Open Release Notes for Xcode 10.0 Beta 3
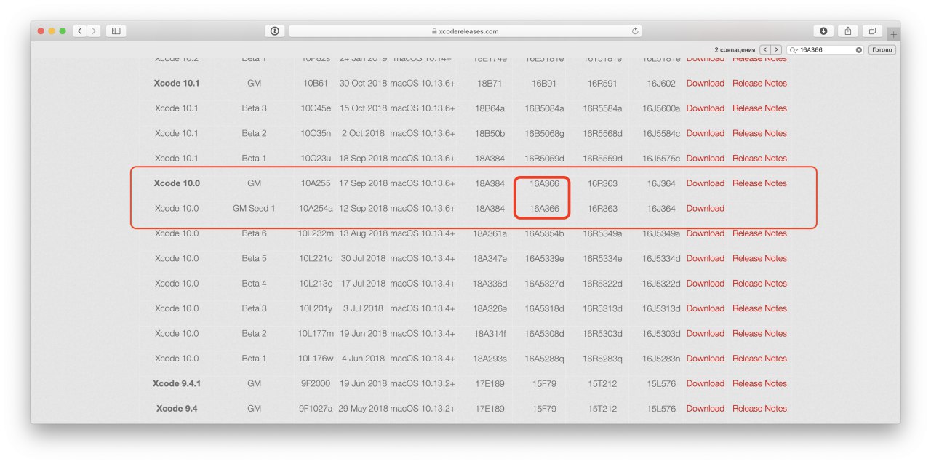This screenshot has width=931, height=464. tap(759, 308)
